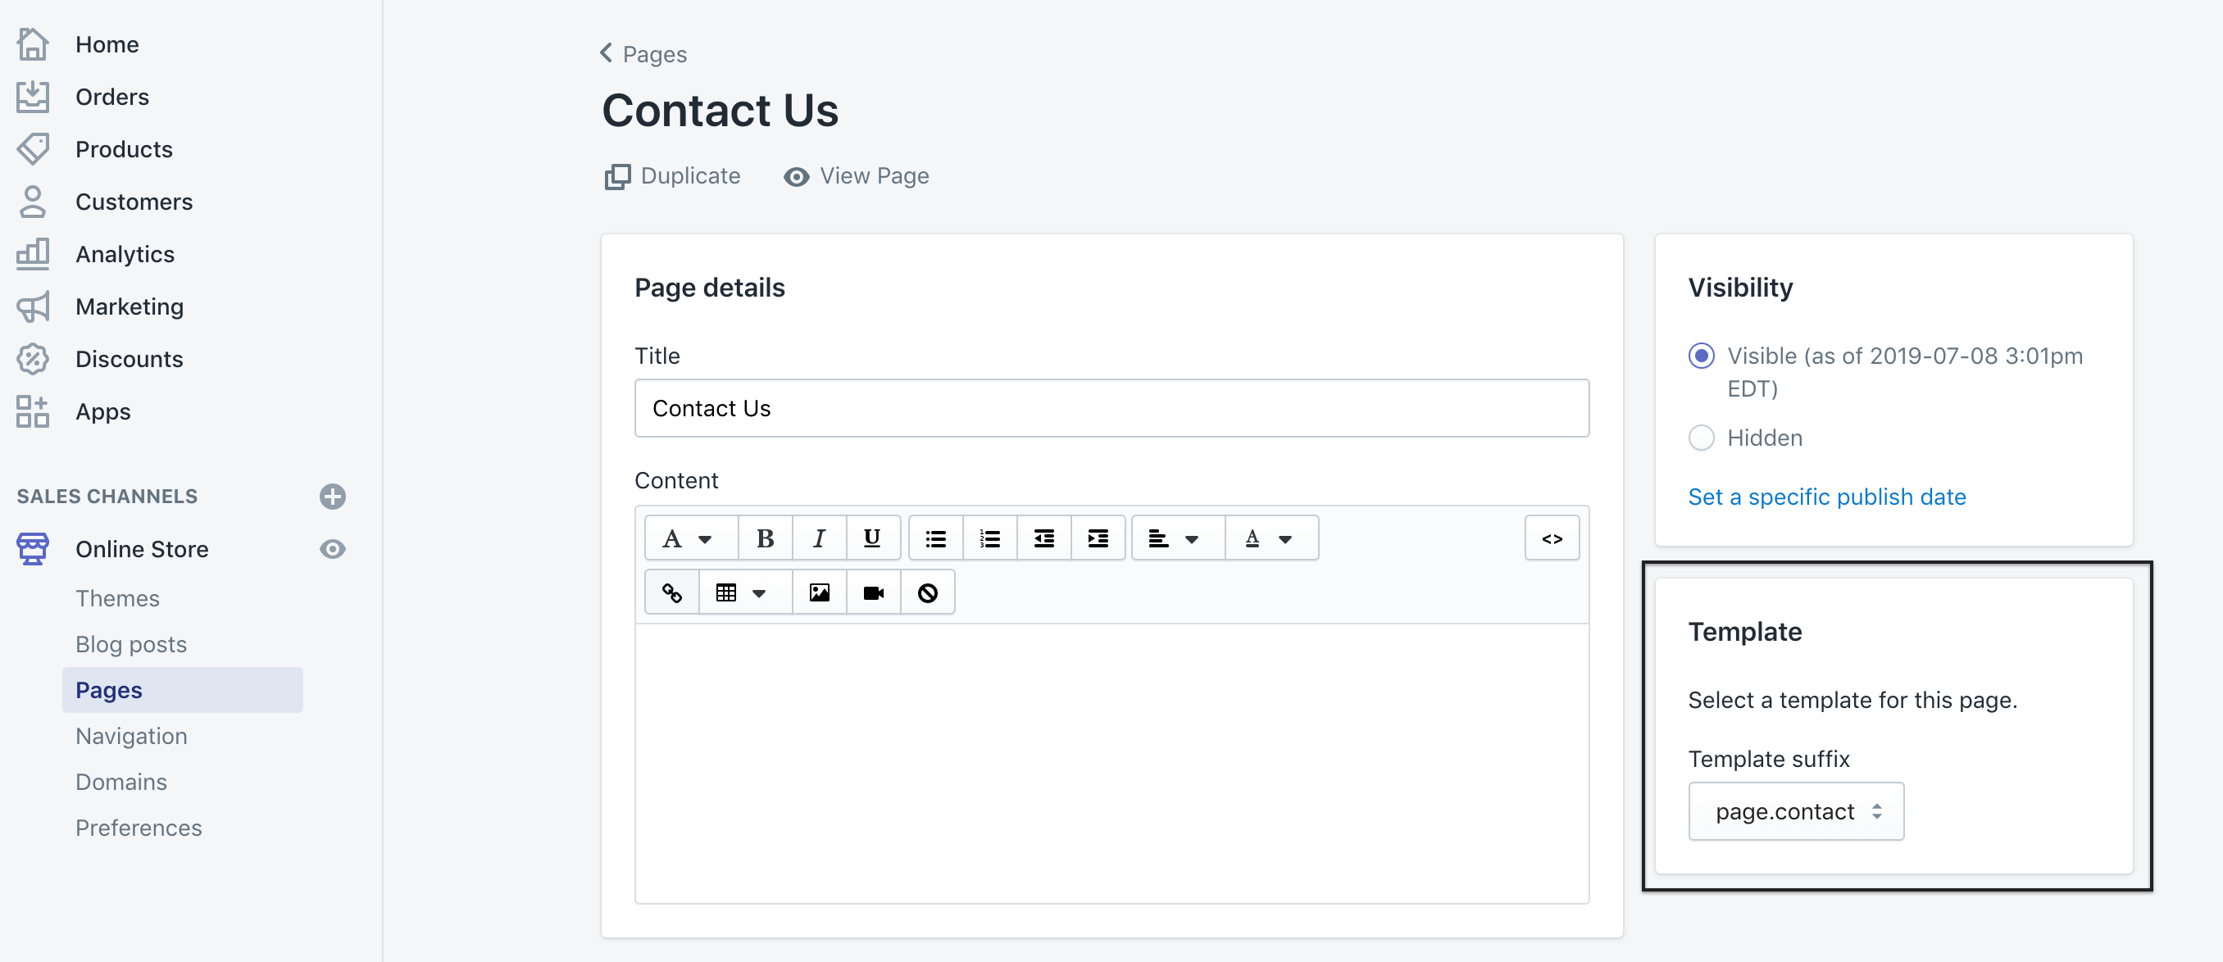2223x962 pixels.
Task: Click the Remove formatting icon
Action: point(927,592)
